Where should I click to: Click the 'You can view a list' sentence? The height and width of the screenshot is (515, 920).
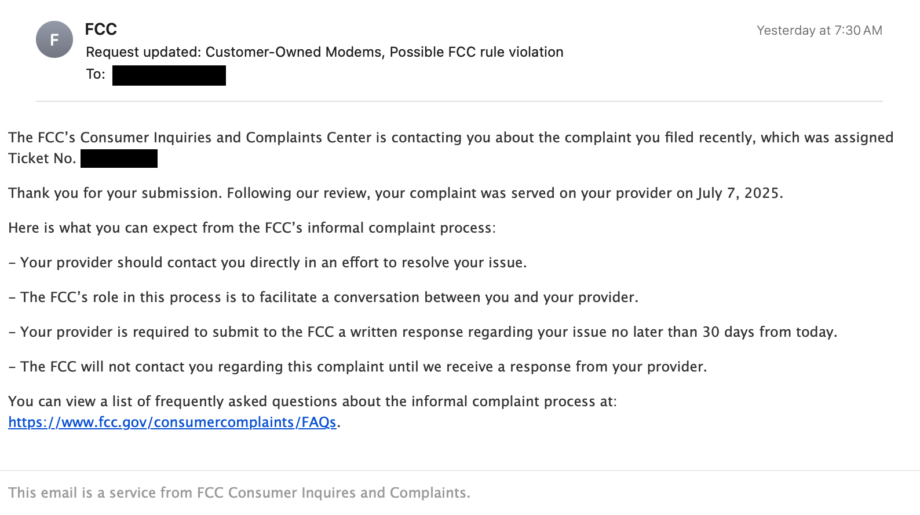coord(312,402)
